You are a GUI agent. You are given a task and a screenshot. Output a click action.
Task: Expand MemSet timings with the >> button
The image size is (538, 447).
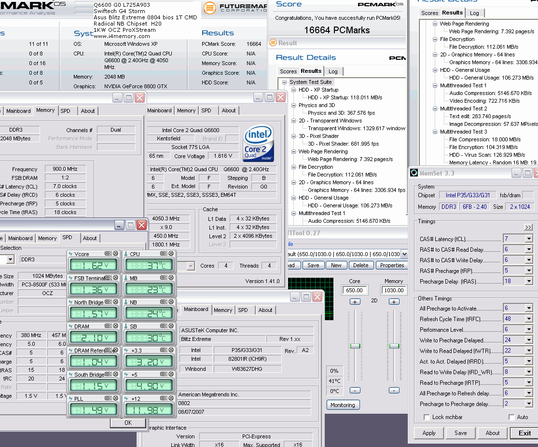coord(528,227)
